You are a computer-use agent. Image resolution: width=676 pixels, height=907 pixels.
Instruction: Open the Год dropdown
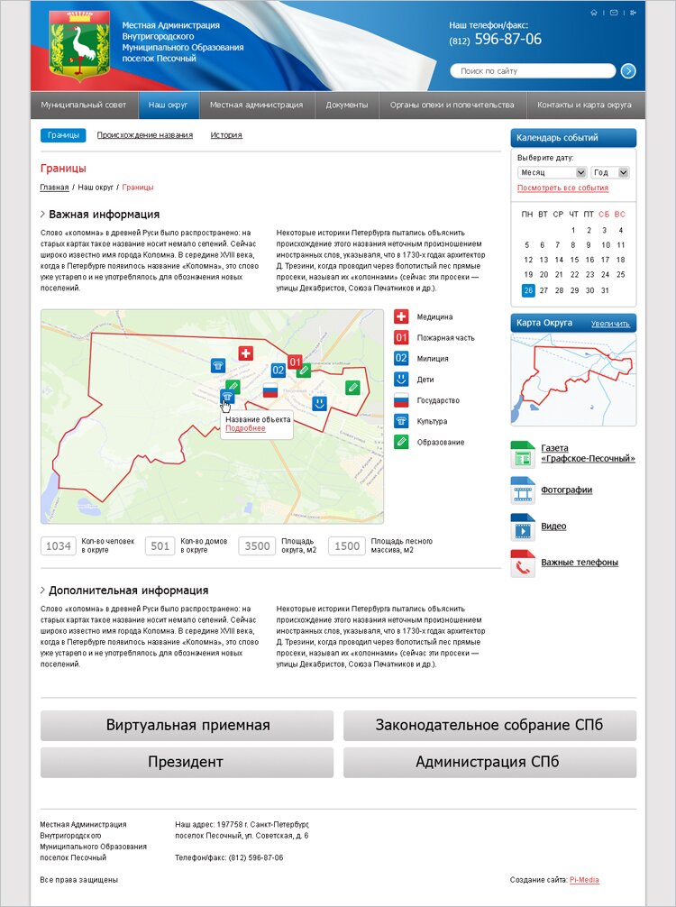coord(610,172)
